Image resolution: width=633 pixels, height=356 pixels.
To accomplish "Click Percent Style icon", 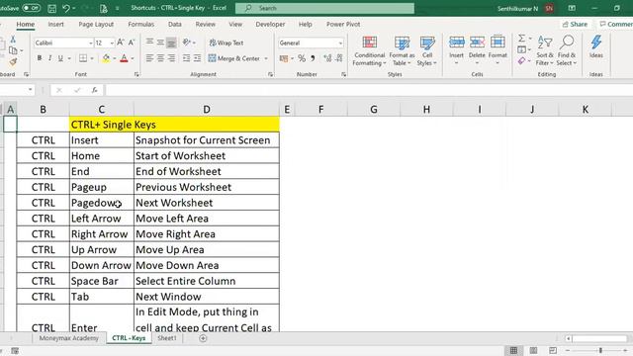I will [x=302, y=58].
